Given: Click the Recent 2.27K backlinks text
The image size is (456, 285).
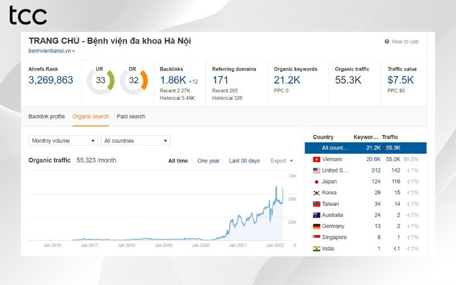Looking at the screenshot, I should 175,91.
